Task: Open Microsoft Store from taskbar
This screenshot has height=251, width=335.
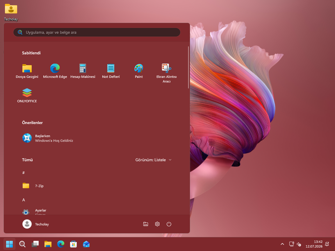Action: tap(73, 244)
